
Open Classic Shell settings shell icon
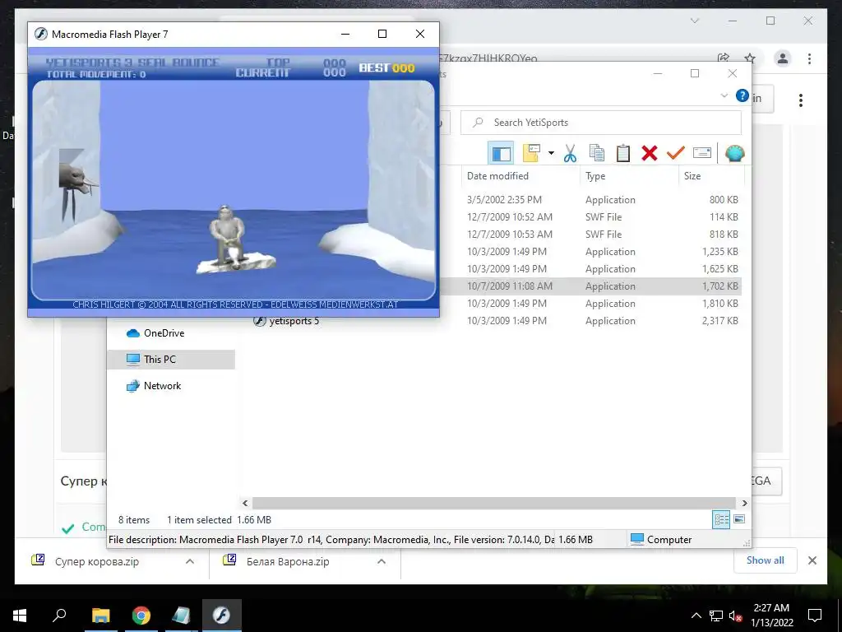point(734,153)
